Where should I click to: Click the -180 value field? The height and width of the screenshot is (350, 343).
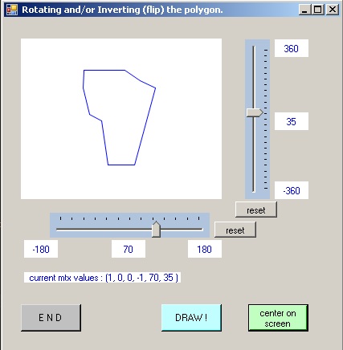41,249
